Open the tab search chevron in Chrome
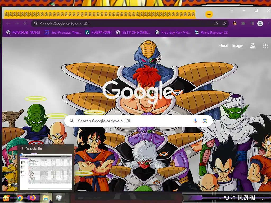The height and width of the screenshot is (203, 271). pos(232,11)
